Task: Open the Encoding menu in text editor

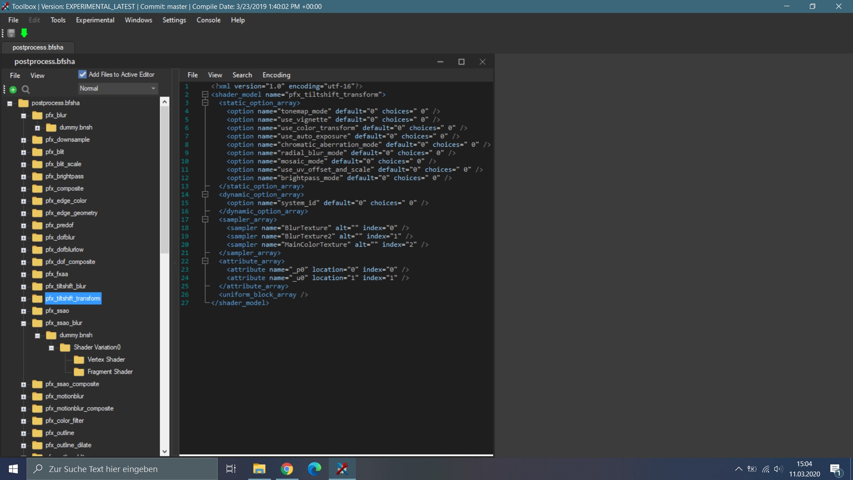Action: [x=276, y=75]
